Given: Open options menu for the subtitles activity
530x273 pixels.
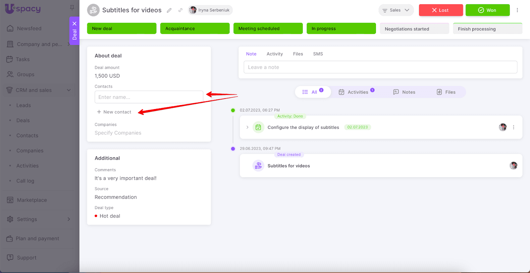Looking at the screenshot, I should (513, 127).
